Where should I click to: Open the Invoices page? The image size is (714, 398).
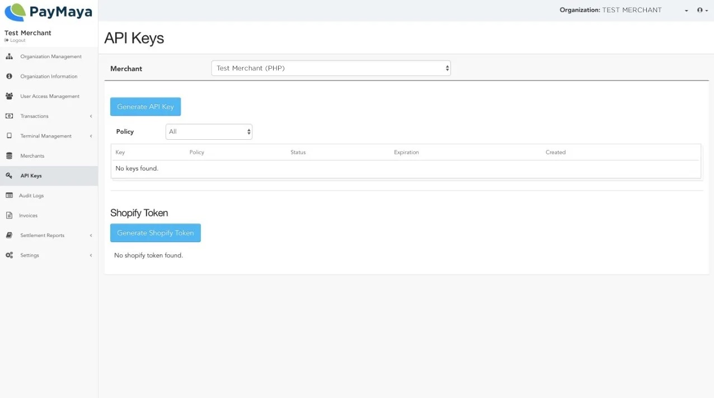click(x=28, y=215)
